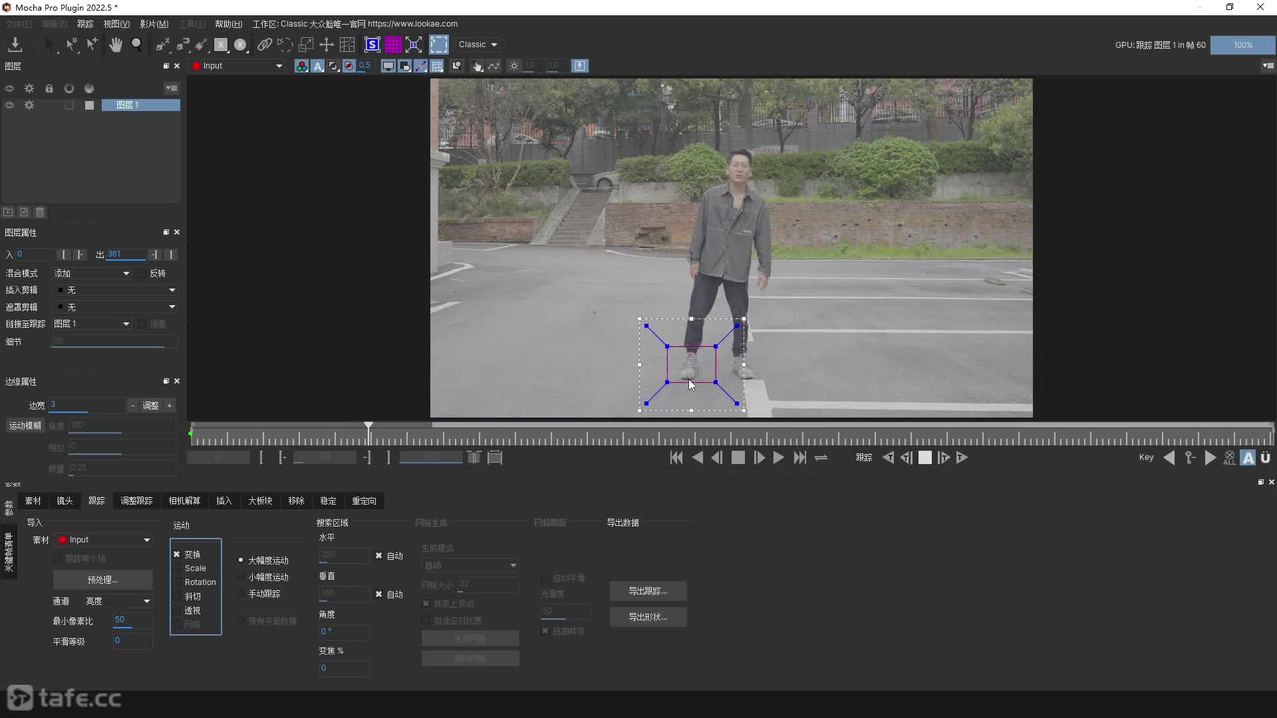This screenshot has height=718, width=1277.
Task: Enable the Scale motion checkbox
Action: pyautogui.click(x=177, y=568)
